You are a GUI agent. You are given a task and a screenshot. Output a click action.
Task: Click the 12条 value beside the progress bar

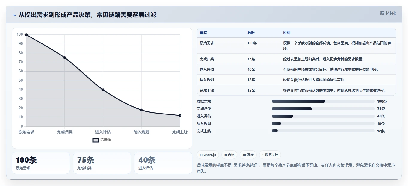pyautogui.click(x=381, y=131)
